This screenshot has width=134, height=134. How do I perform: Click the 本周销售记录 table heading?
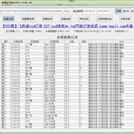click(x=67, y=37)
